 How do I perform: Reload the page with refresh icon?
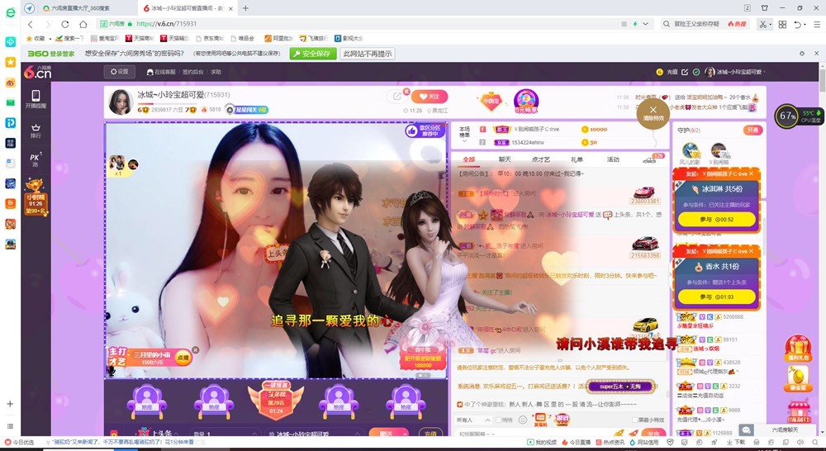tap(64, 24)
